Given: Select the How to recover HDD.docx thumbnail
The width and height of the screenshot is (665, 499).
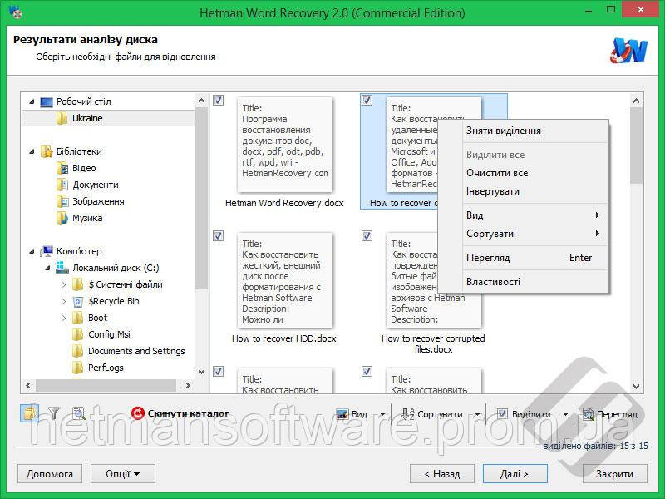Looking at the screenshot, I should [x=285, y=280].
